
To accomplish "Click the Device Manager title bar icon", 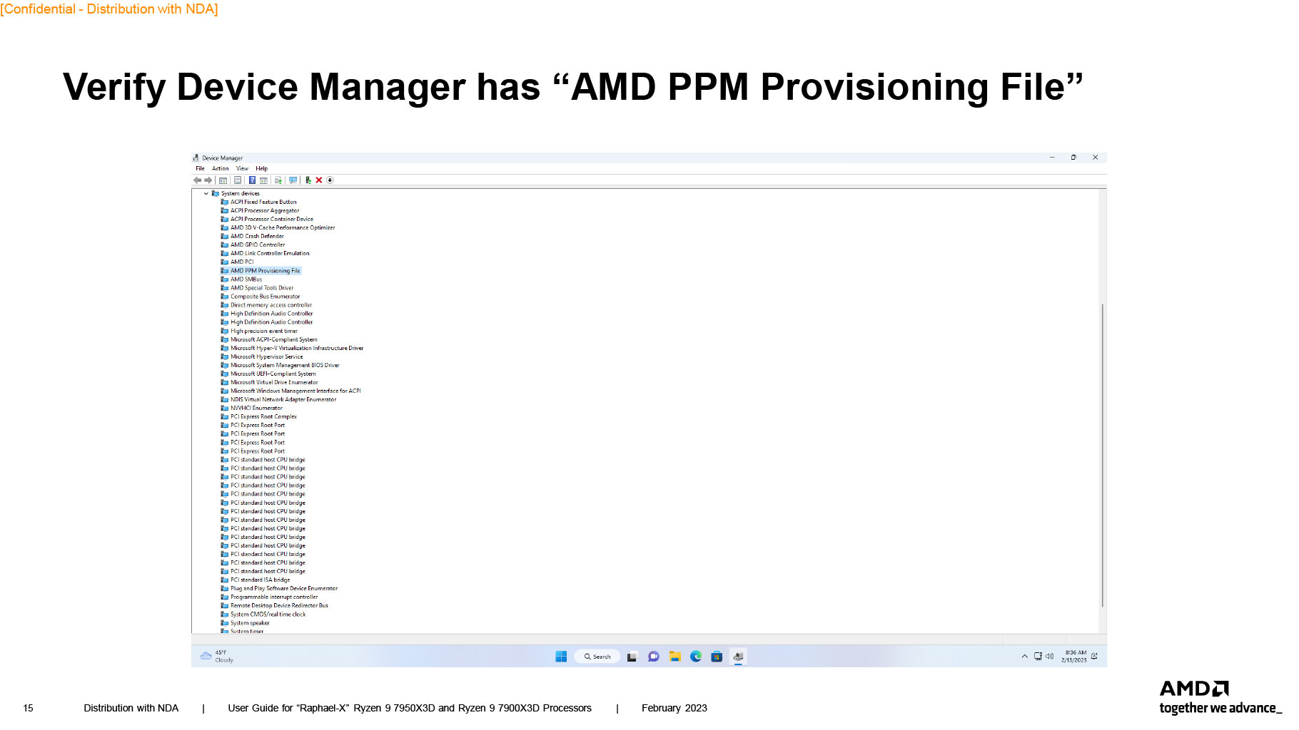I will pos(196,158).
